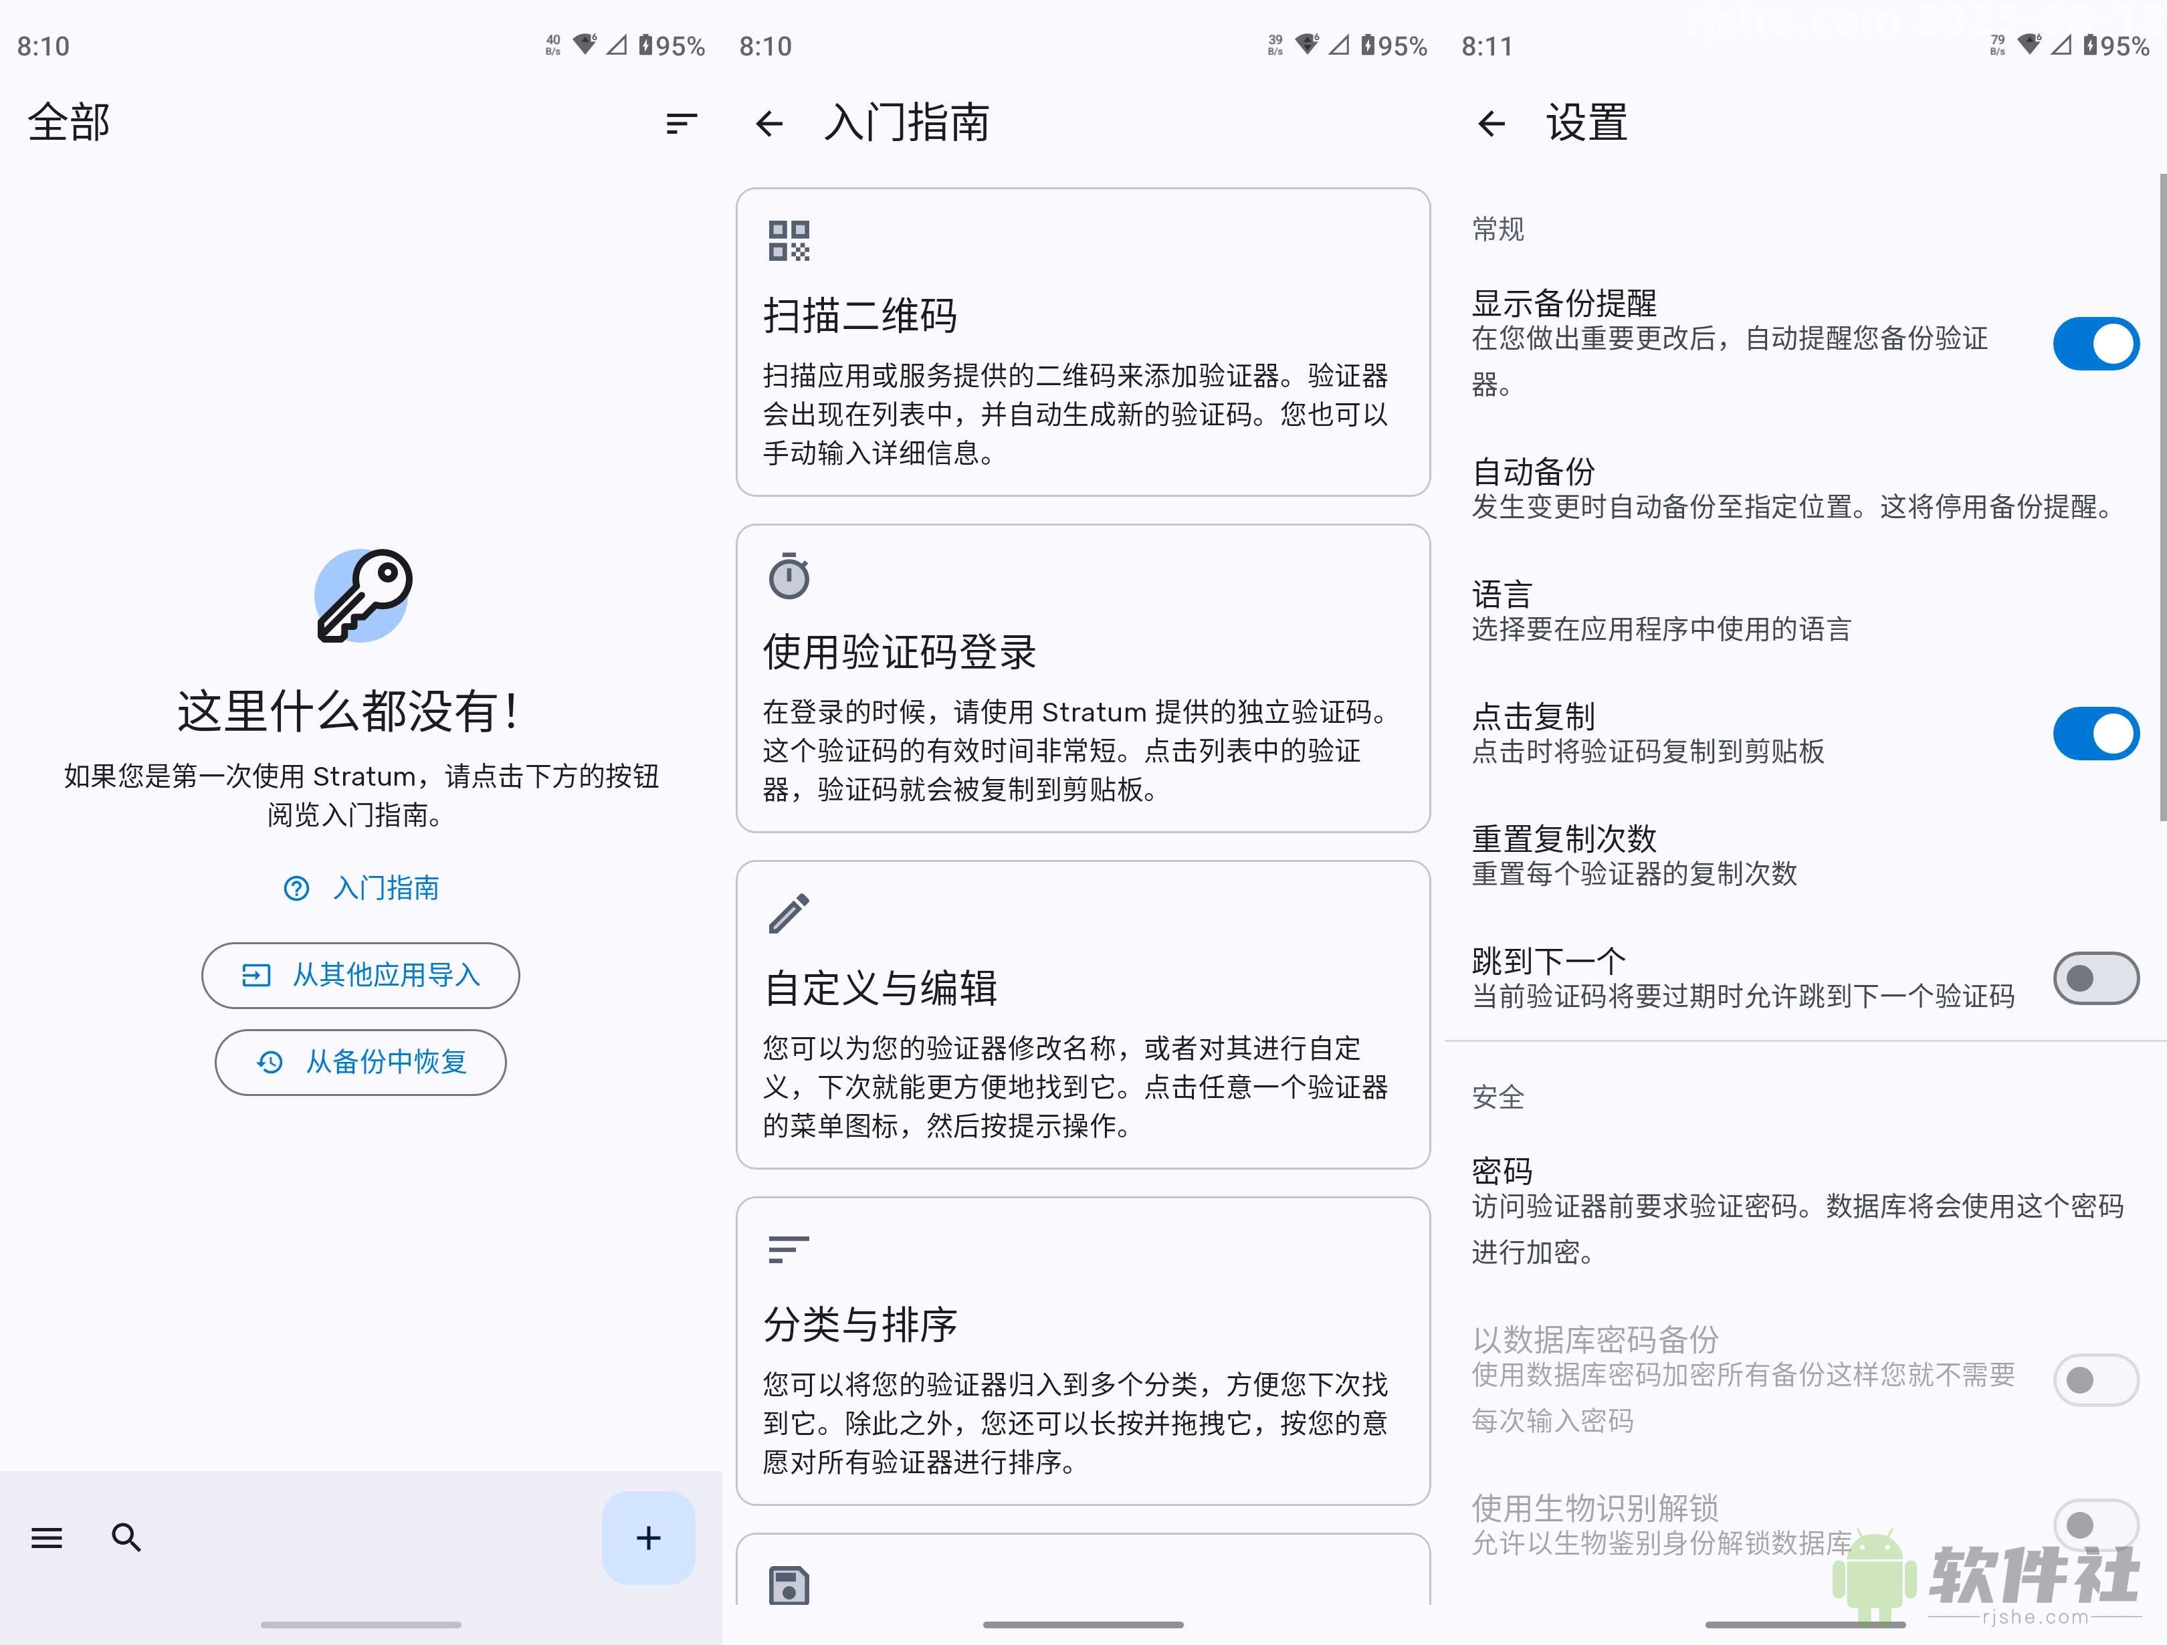Tap the sort lines icon in 分类与排序 card
Screen dimensions: 2167x1645
click(789, 1248)
